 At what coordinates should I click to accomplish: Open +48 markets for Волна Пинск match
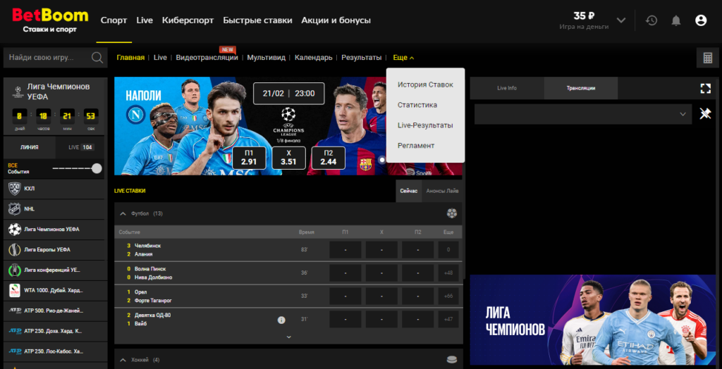tap(448, 273)
